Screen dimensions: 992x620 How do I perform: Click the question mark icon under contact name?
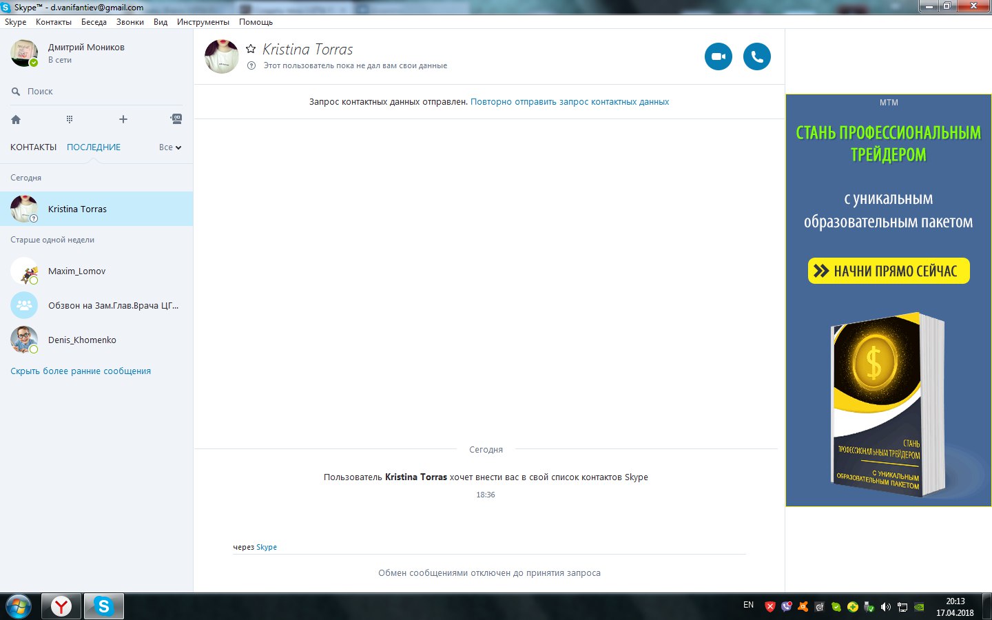tap(251, 65)
